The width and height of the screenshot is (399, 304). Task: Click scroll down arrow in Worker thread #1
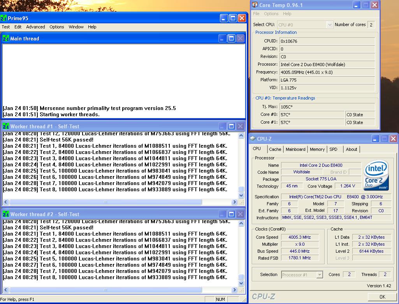(241, 195)
